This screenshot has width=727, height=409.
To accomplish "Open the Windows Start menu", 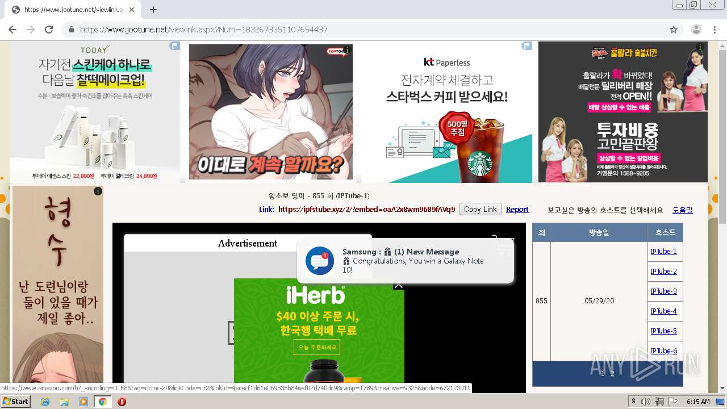I will click(15, 401).
